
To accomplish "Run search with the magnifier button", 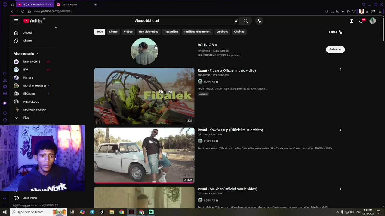I will tap(246, 21).
